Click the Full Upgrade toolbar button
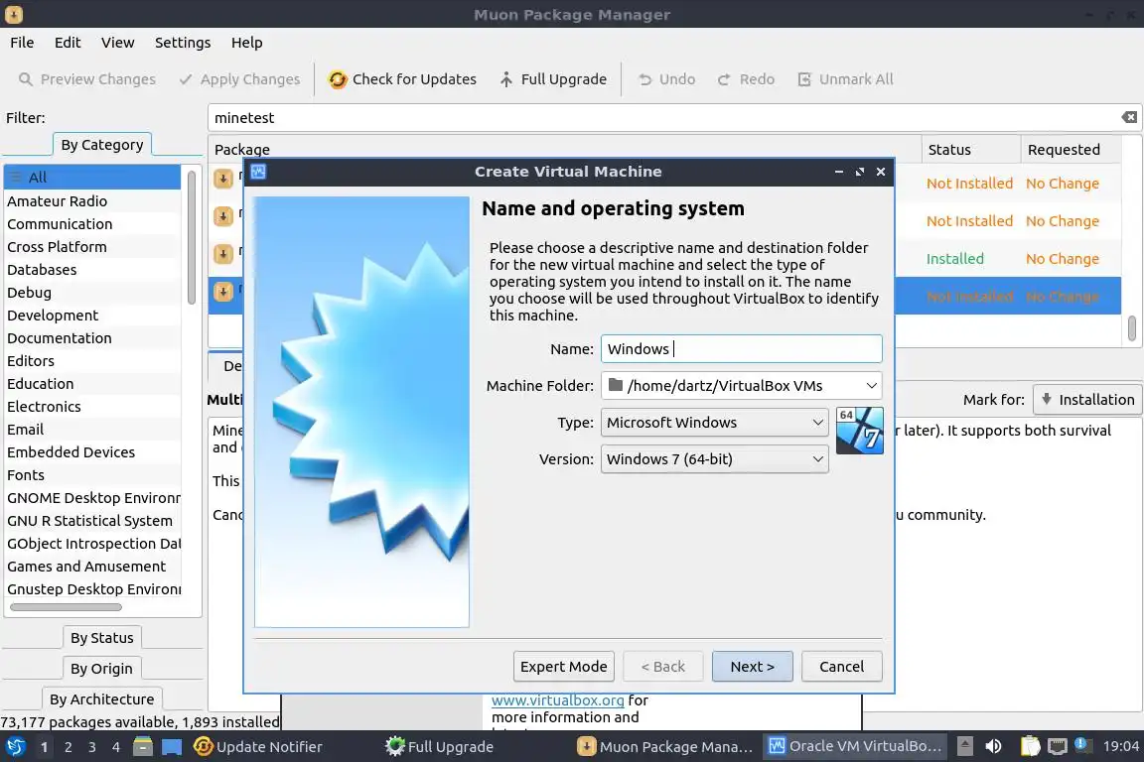 coord(552,78)
